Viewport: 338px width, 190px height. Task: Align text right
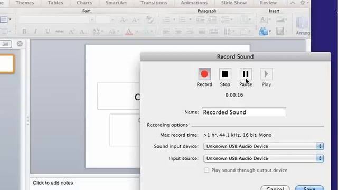point(190,32)
